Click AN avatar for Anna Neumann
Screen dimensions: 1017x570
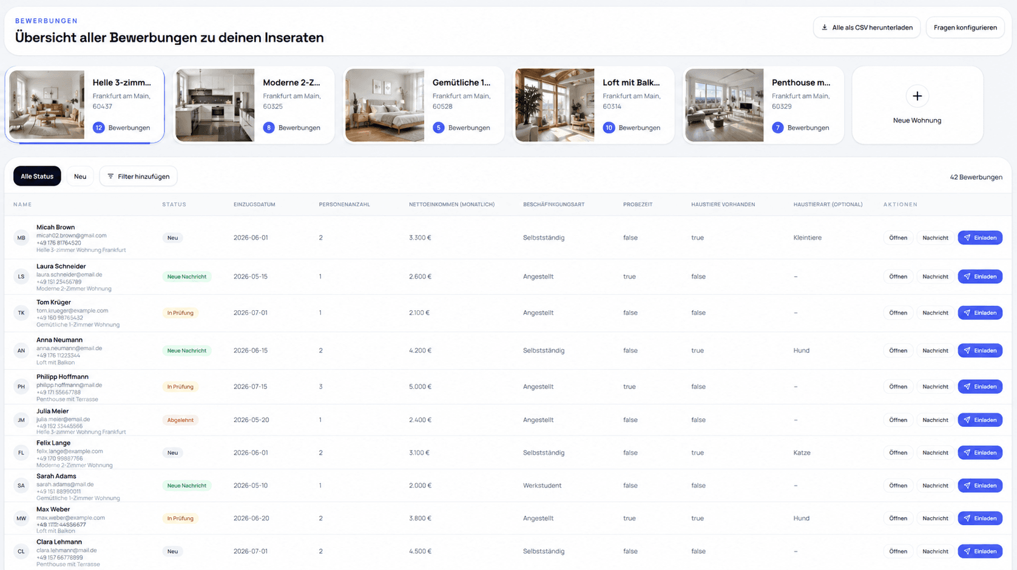(21, 351)
